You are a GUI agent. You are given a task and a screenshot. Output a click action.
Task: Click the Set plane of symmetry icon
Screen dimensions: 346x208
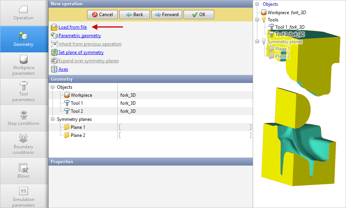(x=54, y=52)
